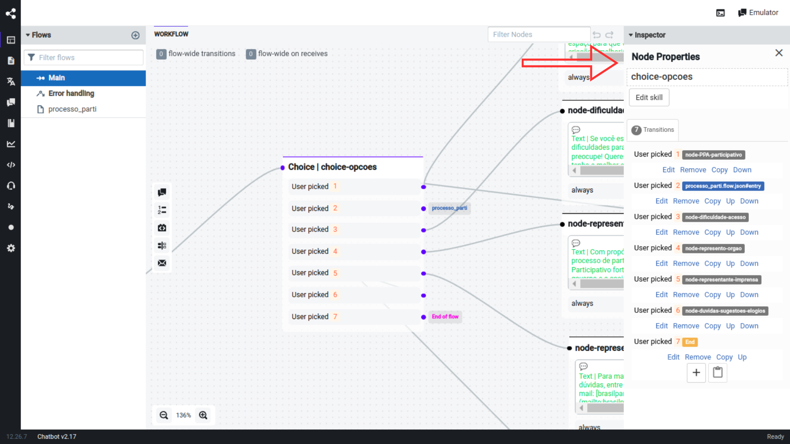The width and height of the screenshot is (790, 444).
Task: Click add new transition plus button
Action: click(696, 373)
